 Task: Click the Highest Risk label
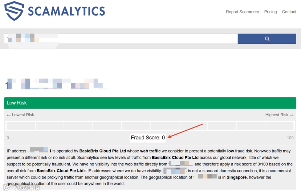pos(279,115)
